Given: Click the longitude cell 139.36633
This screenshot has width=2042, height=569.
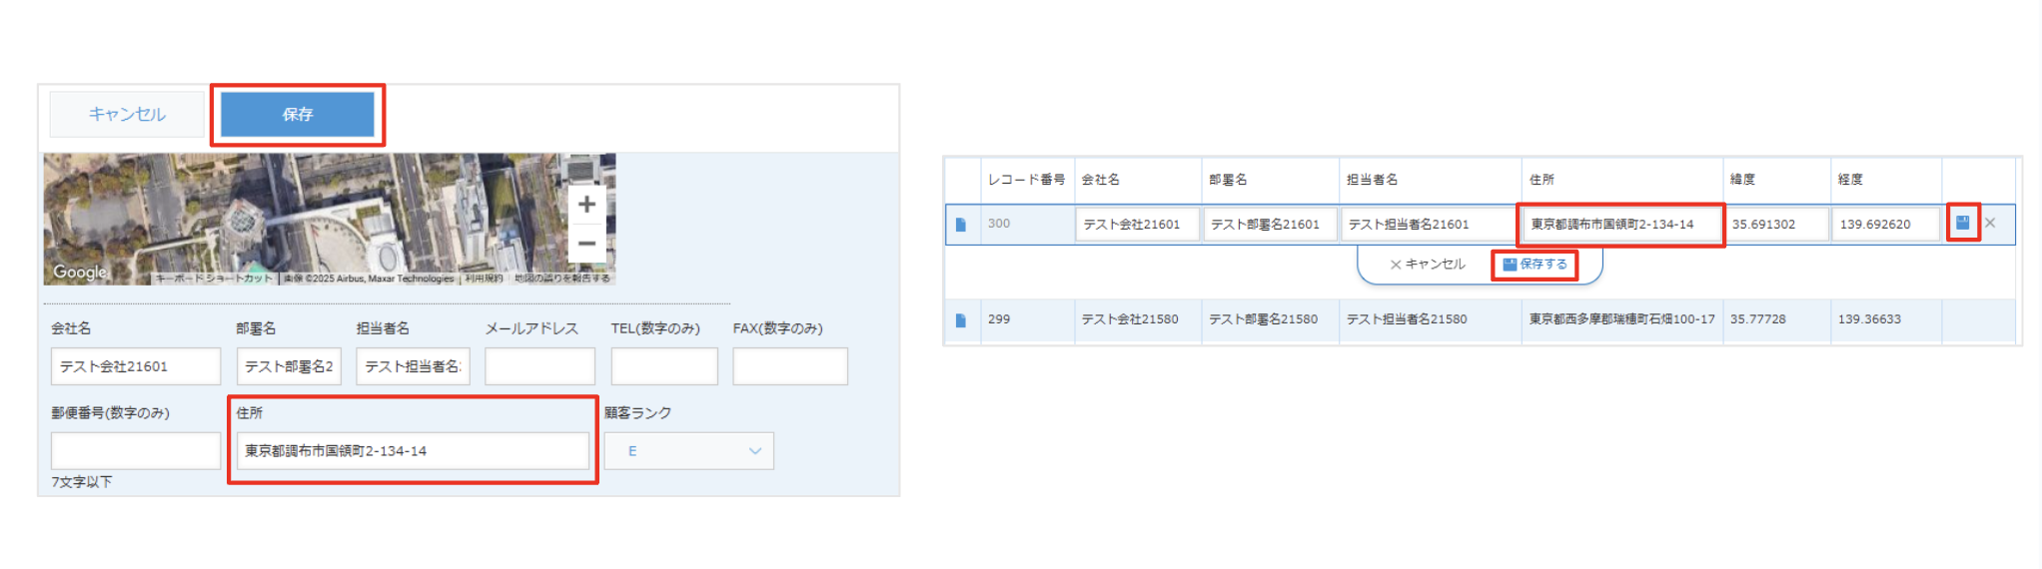Looking at the screenshot, I should click(1869, 319).
